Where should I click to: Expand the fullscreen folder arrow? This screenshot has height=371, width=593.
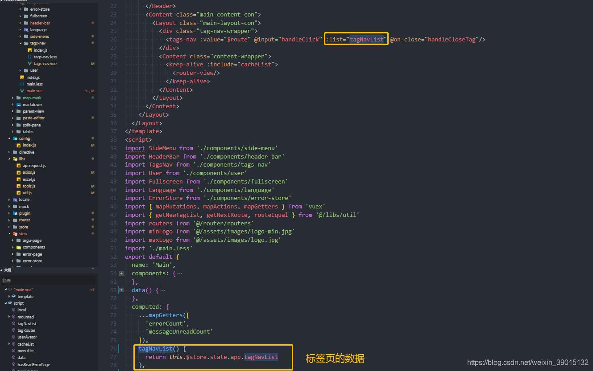click(x=20, y=16)
